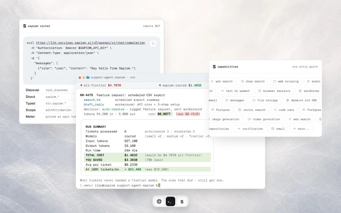Select the code runs chip
This screenshot has height=213, width=341.
284,110
